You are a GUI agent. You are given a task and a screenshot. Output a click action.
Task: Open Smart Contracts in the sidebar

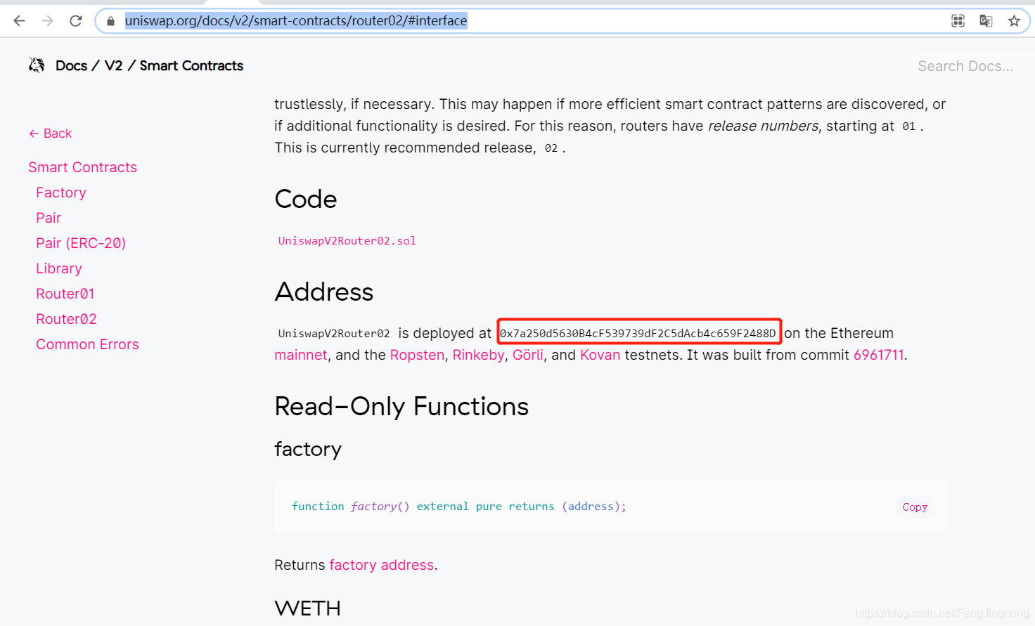[x=83, y=167]
